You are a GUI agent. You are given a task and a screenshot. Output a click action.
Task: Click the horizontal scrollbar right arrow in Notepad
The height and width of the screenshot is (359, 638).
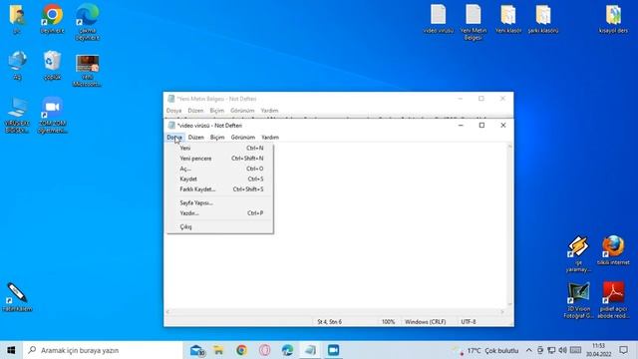click(502, 312)
